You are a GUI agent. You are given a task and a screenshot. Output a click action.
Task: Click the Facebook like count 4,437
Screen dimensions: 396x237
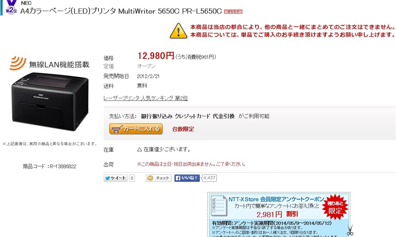coord(209,178)
